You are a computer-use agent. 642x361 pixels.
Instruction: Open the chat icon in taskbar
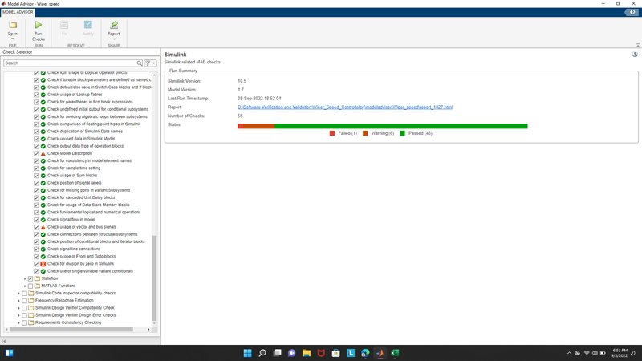click(x=291, y=353)
